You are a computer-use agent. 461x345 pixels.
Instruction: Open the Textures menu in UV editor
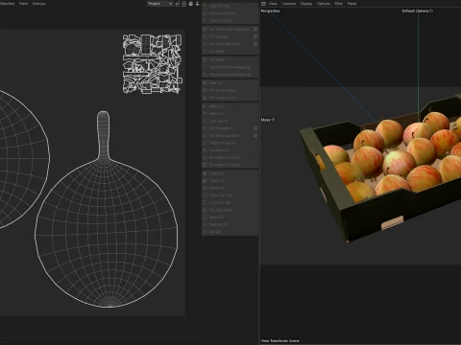coord(38,4)
